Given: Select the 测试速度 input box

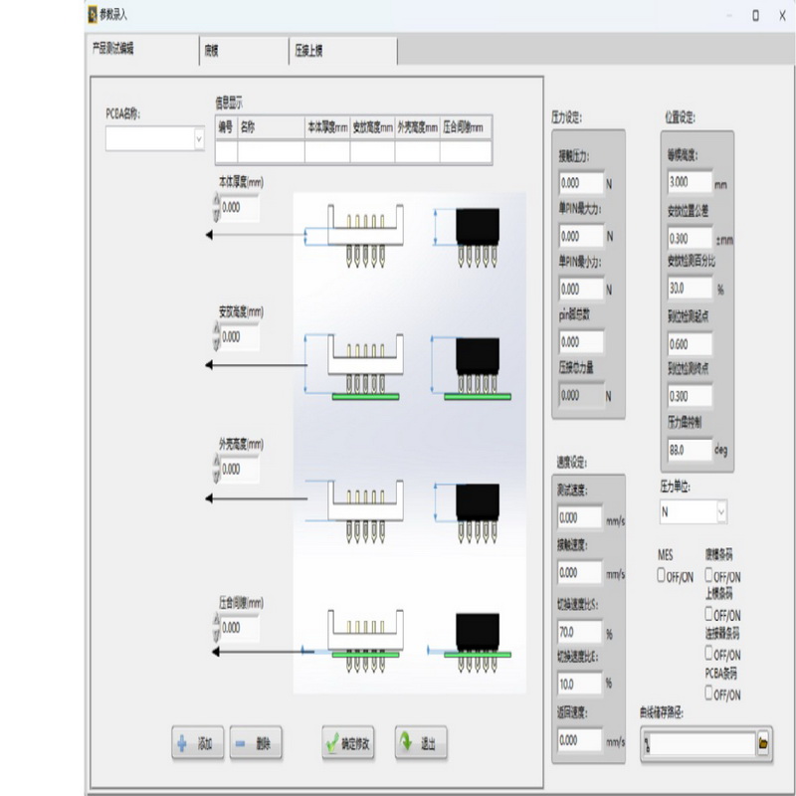Looking at the screenshot, I should pos(579,518).
